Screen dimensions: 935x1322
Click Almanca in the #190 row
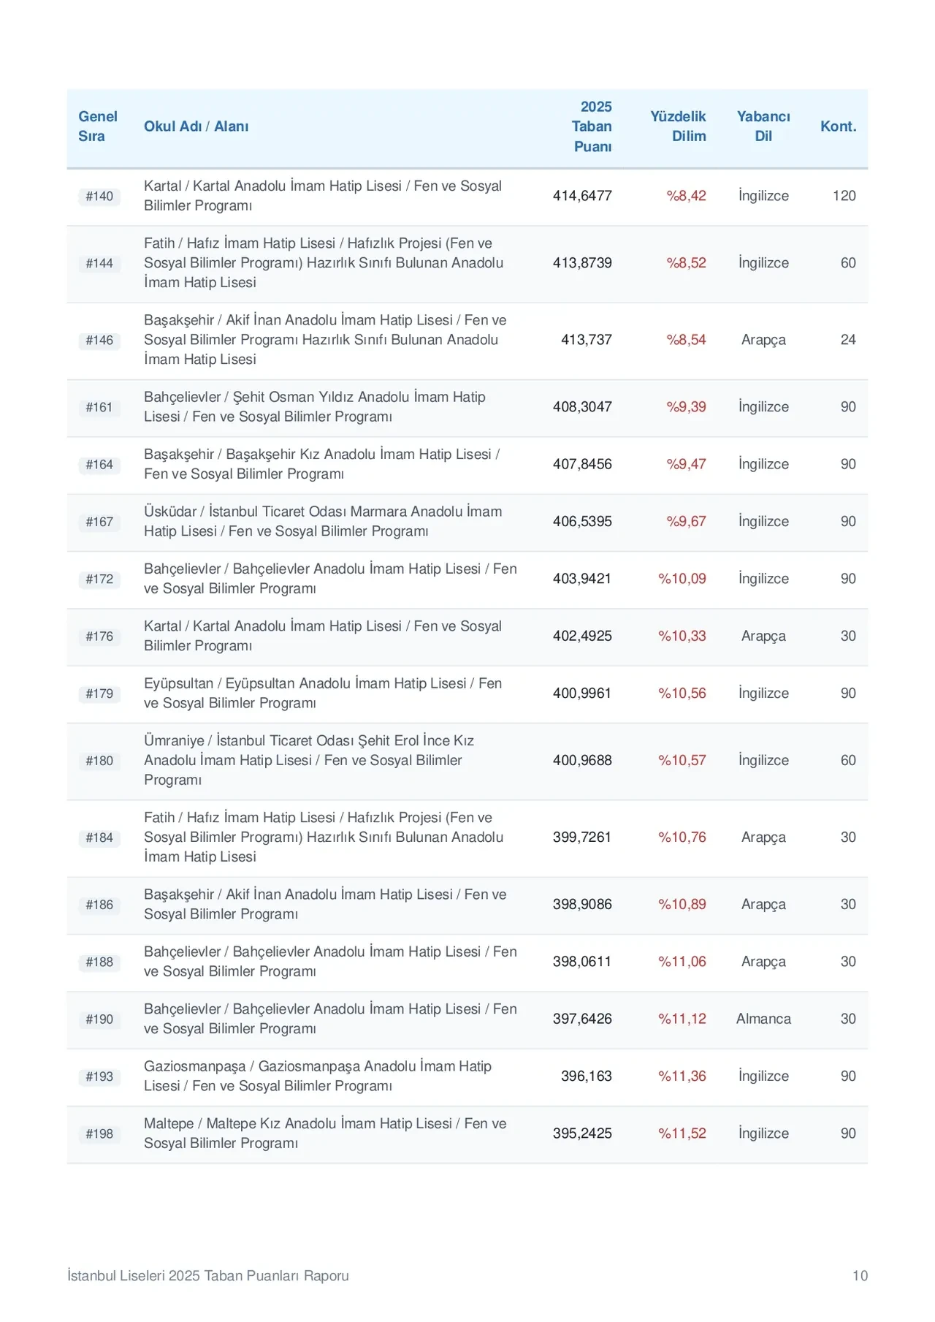pyautogui.click(x=763, y=1019)
